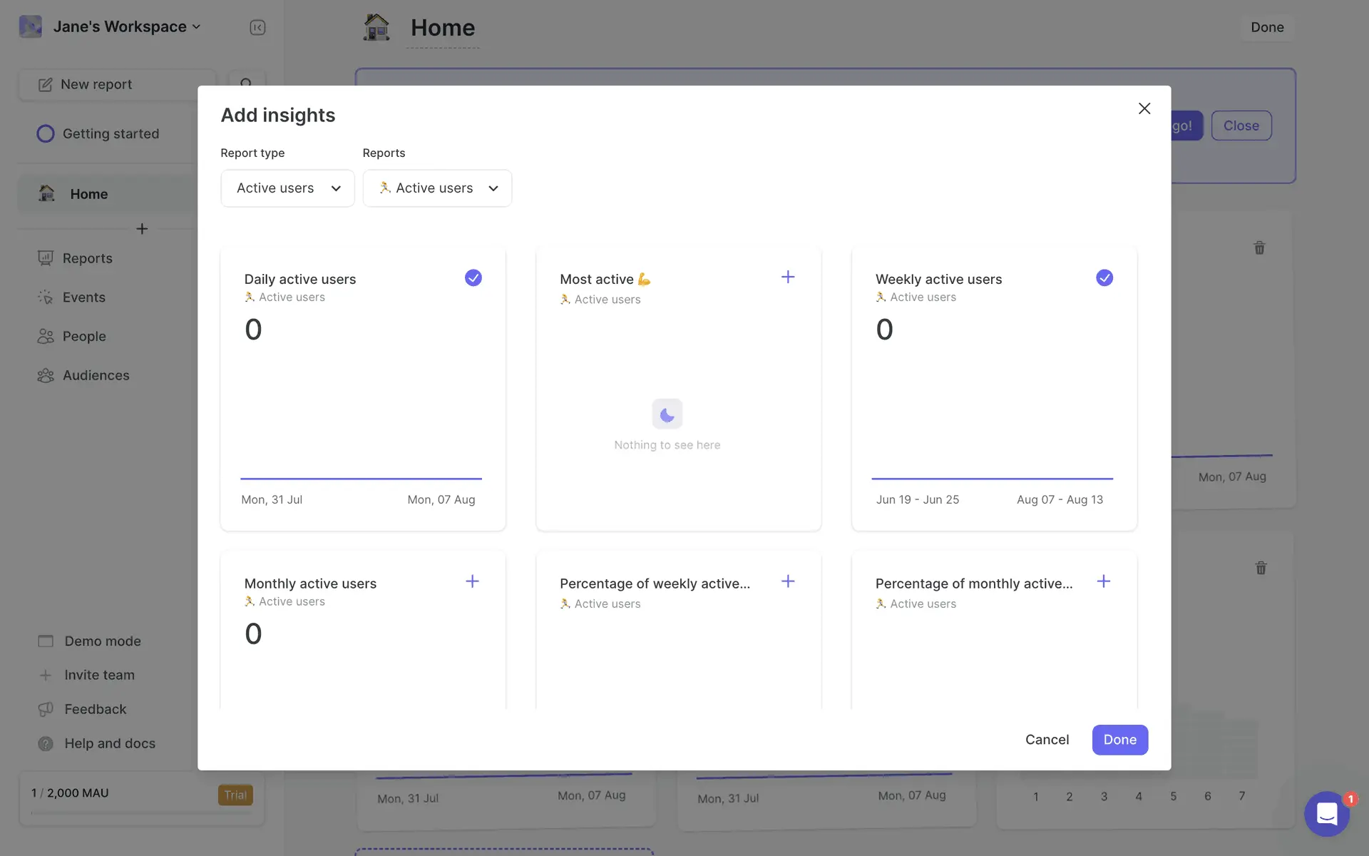Viewport: 1369px width, 856px height.
Task: Add the Most active insight with plus icon
Action: click(x=787, y=277)
